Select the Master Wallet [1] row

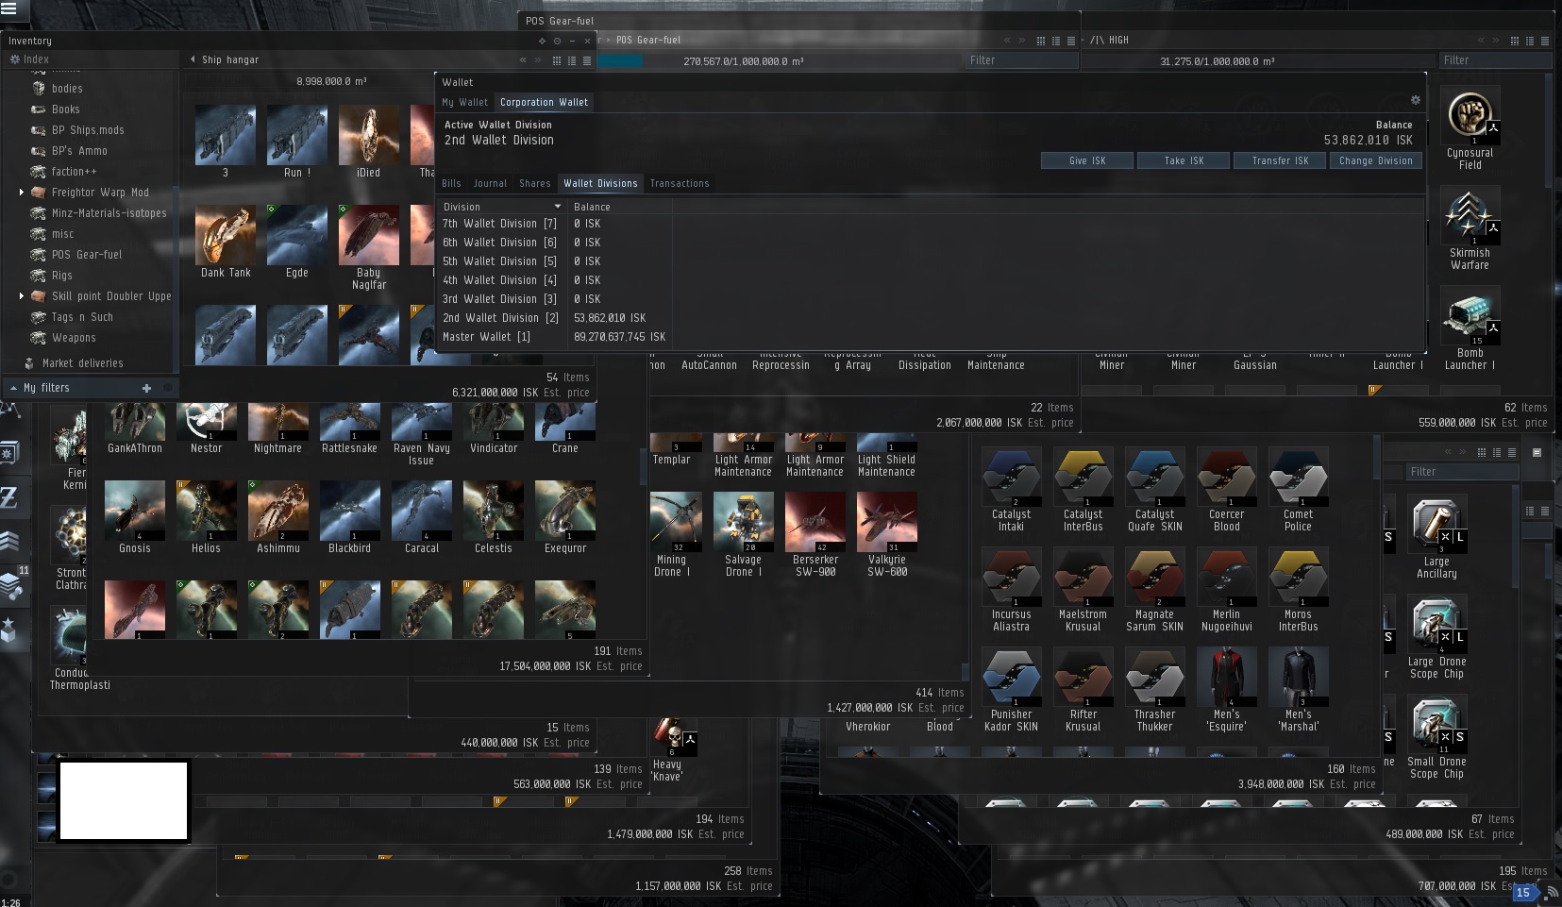point(930,337)
